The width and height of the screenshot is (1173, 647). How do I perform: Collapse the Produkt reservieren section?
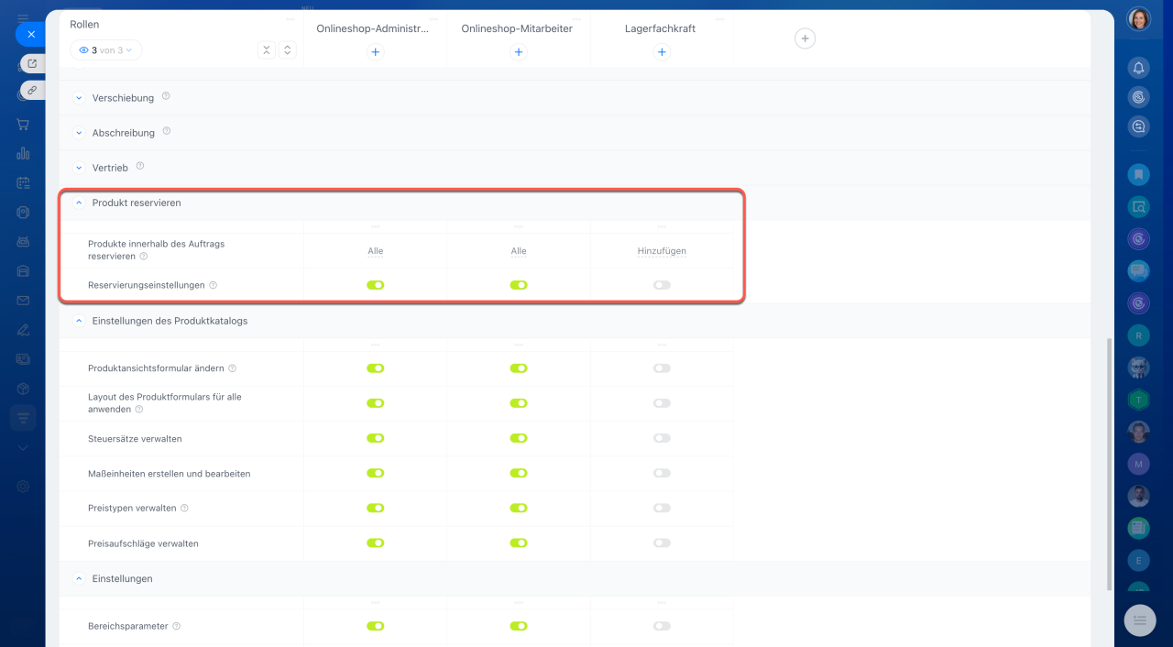[x=79, y=203]
